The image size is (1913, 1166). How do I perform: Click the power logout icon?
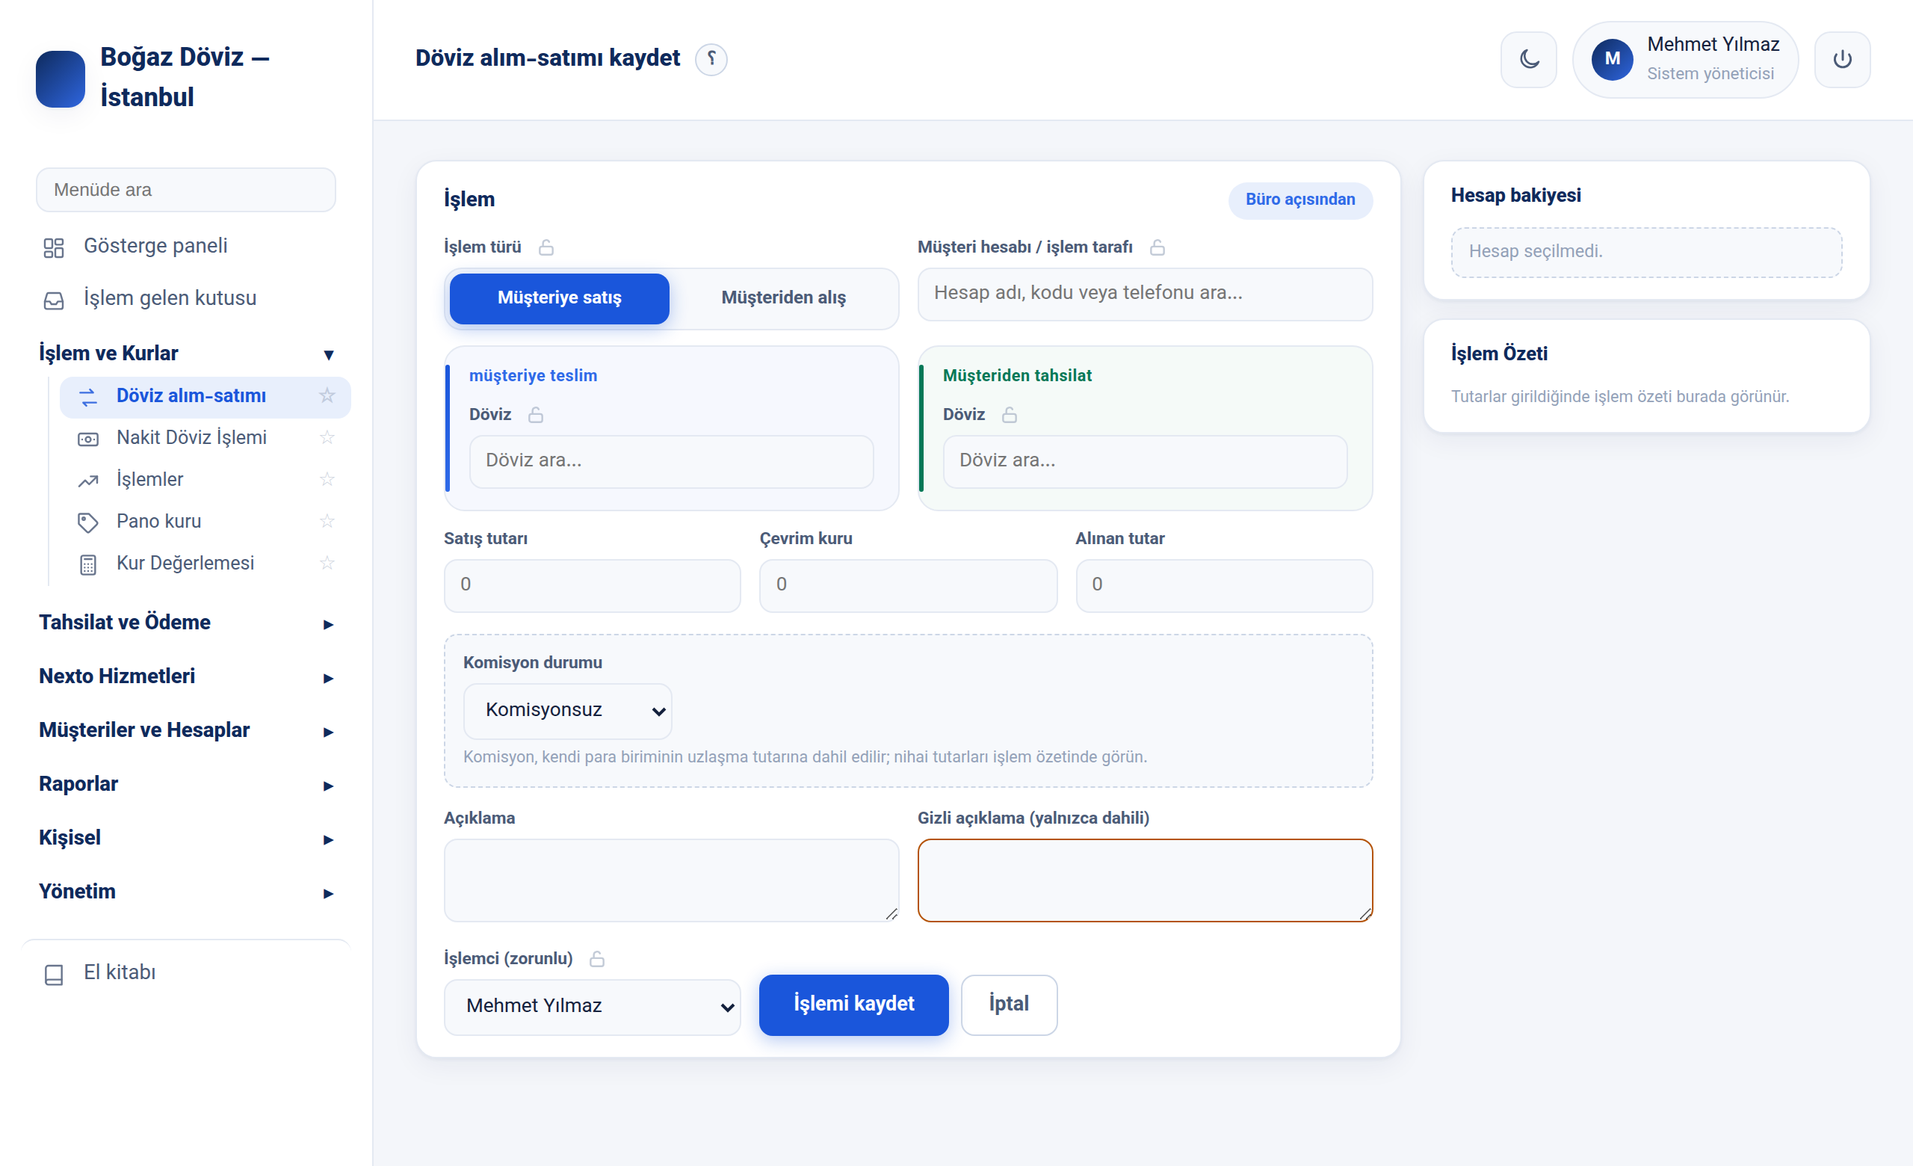[x=1841, y=59]
